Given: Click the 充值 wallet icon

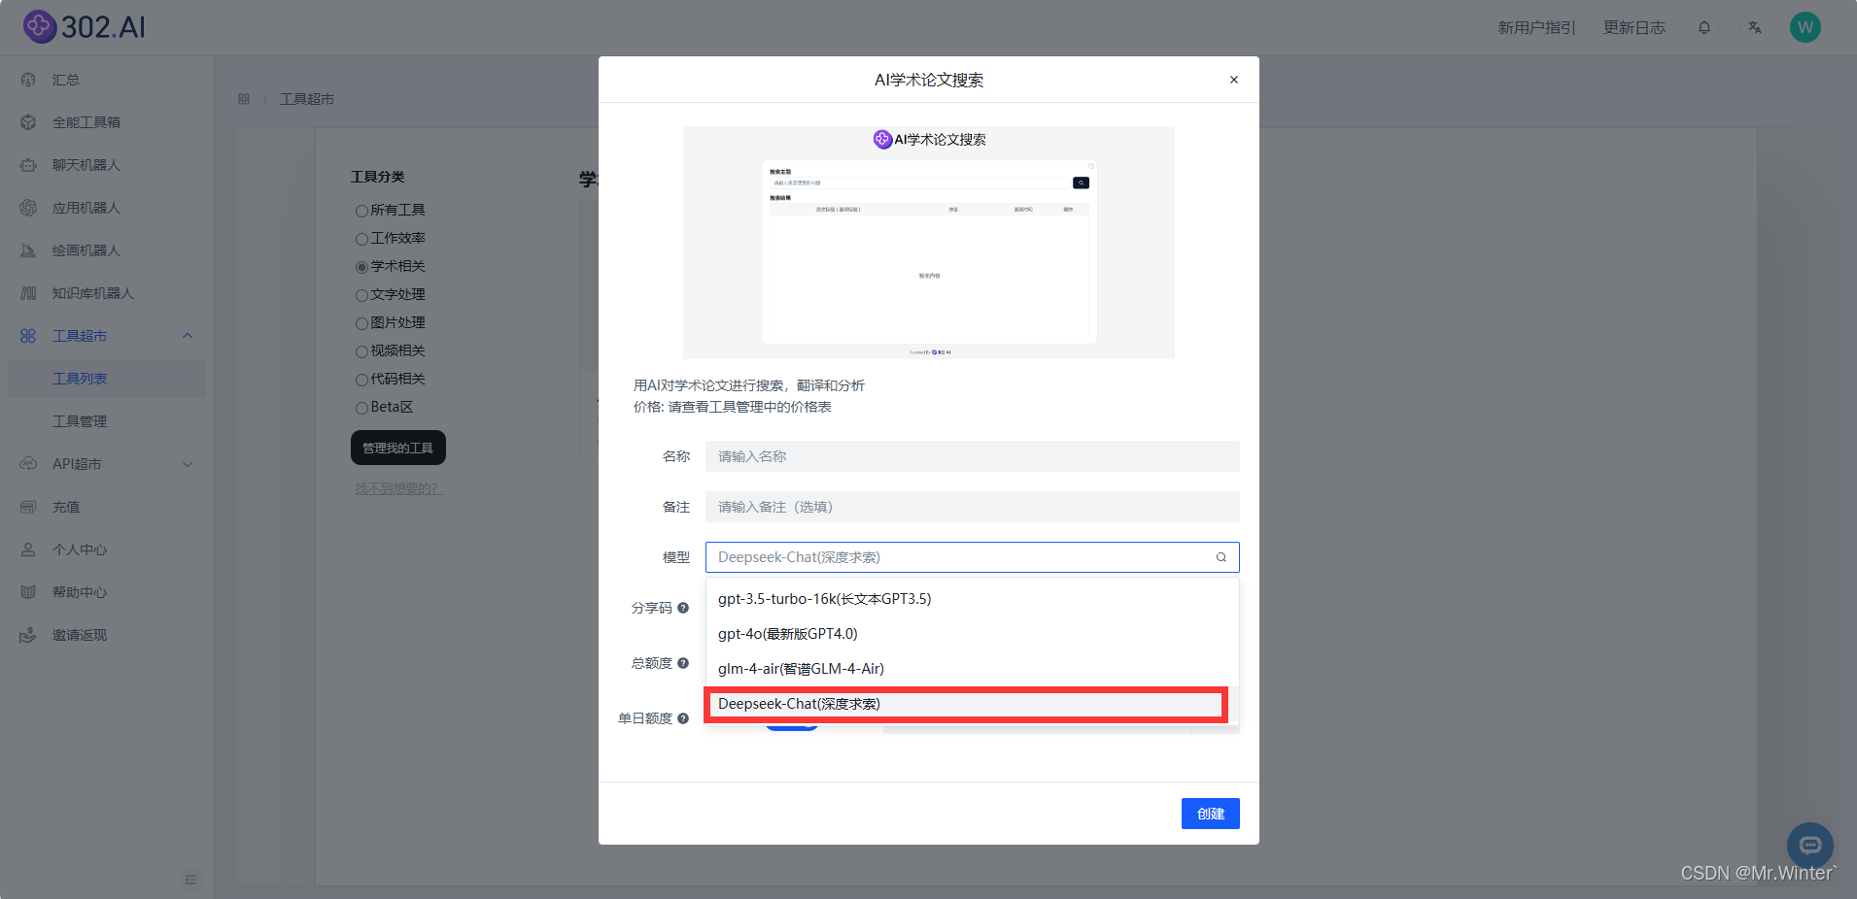Looking at the screenshot, I should point(28,507).
